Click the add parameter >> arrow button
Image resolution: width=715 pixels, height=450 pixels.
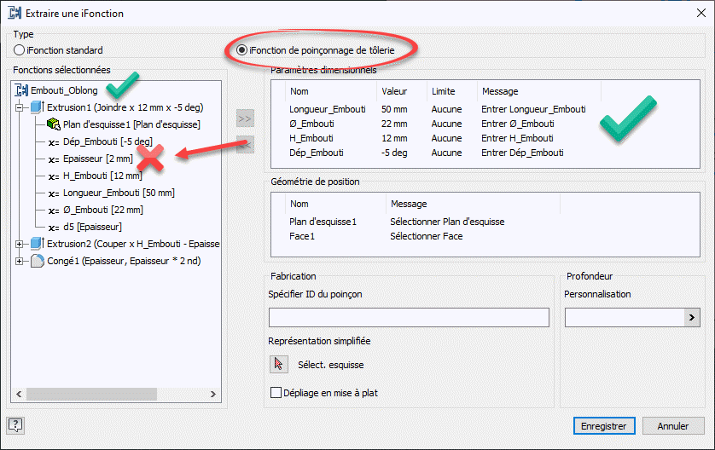coord(245,118)
